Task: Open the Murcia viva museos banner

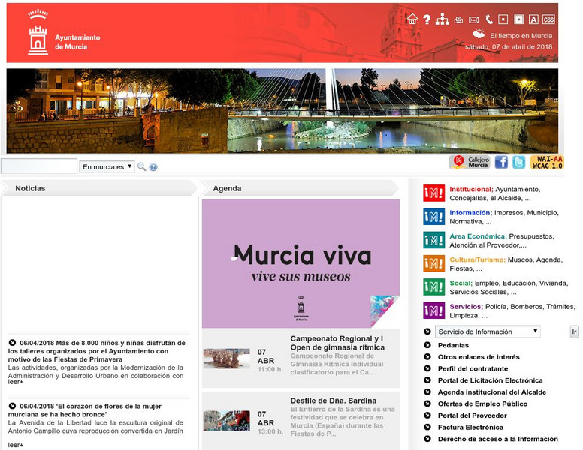Action: tap(301, 263)
